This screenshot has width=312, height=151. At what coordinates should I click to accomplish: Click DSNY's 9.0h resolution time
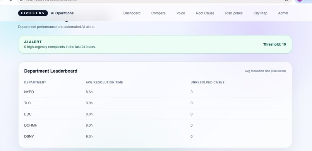point(89,136)
